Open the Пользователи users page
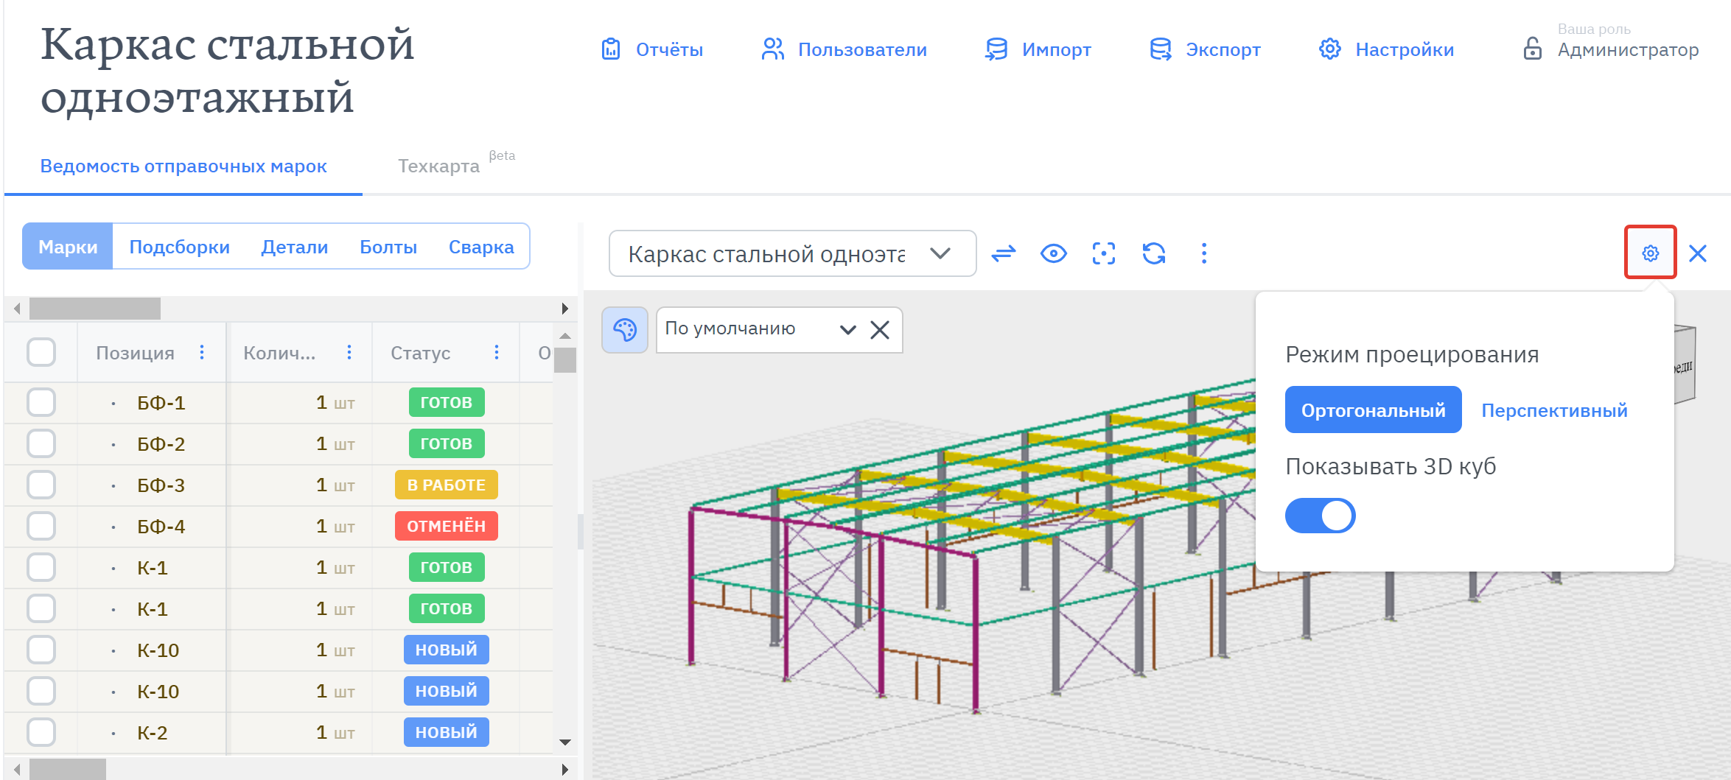 click(x=844, y=49)
